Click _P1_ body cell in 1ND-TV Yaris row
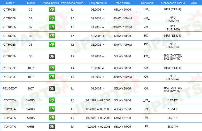Viewport: 202px width, 131px height. 147,127
